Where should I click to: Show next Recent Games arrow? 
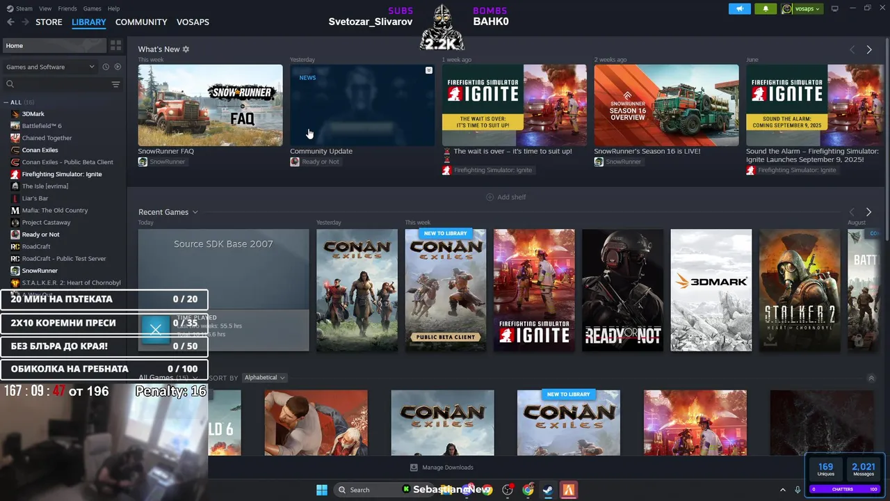coord(868,212)
